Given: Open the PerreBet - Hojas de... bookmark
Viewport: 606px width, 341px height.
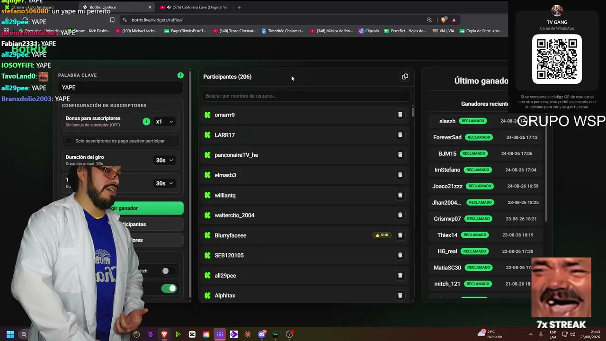Looking at the screenshot, I should tap(405, 31).
